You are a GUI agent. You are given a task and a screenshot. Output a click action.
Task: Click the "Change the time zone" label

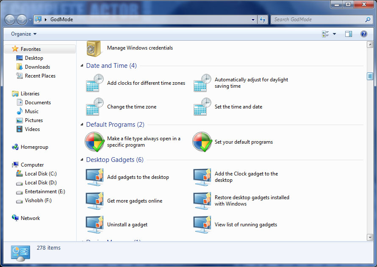coord(132,106)
